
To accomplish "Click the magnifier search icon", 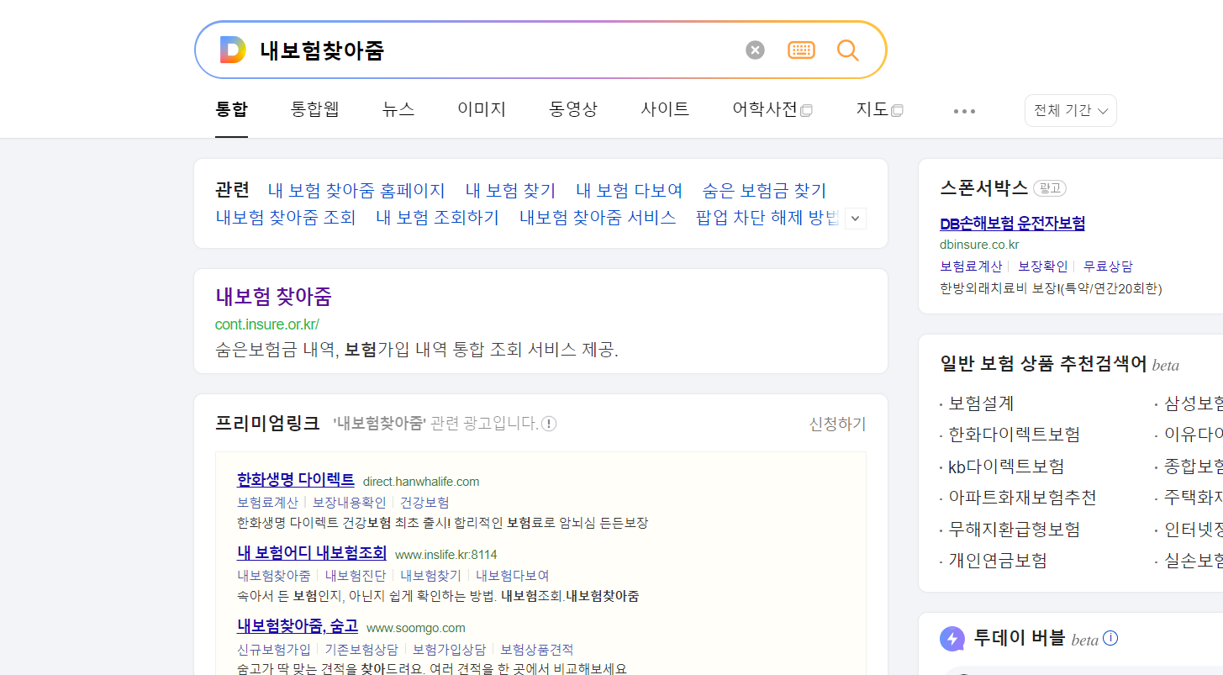I will point(848,50).
